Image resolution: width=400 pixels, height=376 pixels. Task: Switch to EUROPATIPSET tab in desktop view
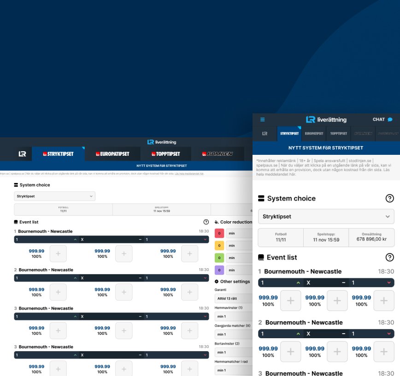[112, 154]
